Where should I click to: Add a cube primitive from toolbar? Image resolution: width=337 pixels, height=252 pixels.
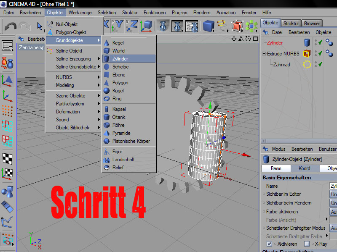pos(209,26)
